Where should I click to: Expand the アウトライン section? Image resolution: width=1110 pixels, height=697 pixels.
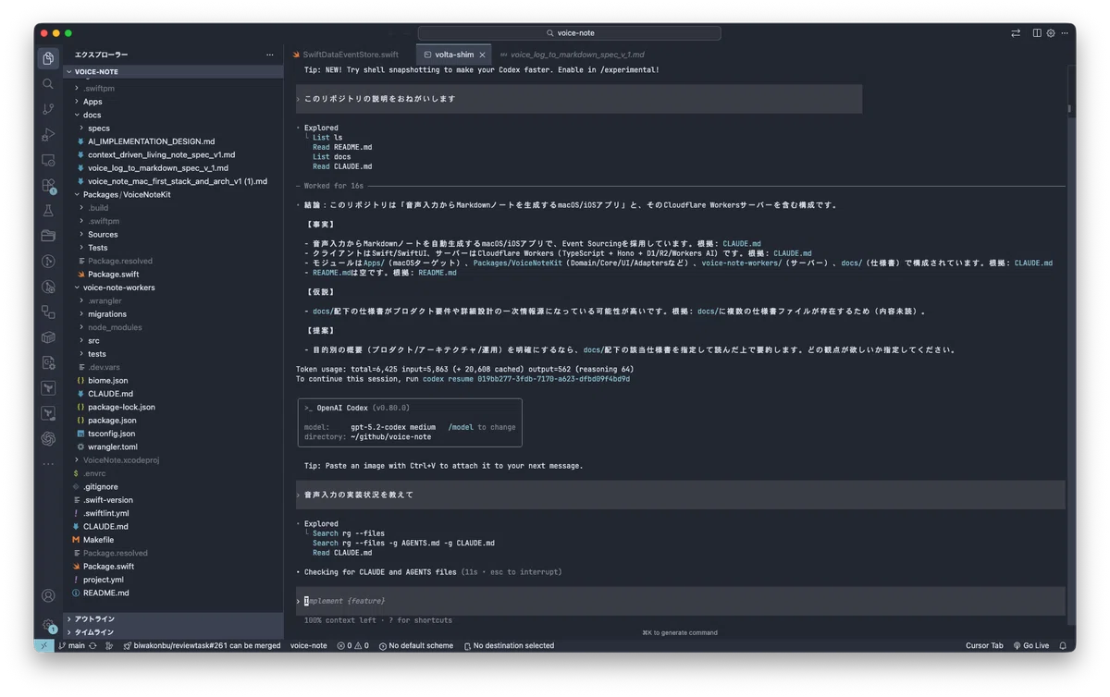[174, 618]
